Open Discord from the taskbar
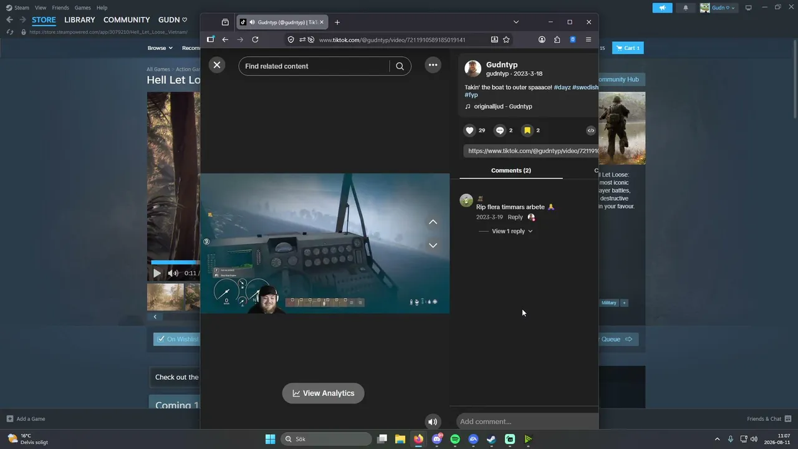The height and width of the screenshot is (449, 798). [437, 439]
